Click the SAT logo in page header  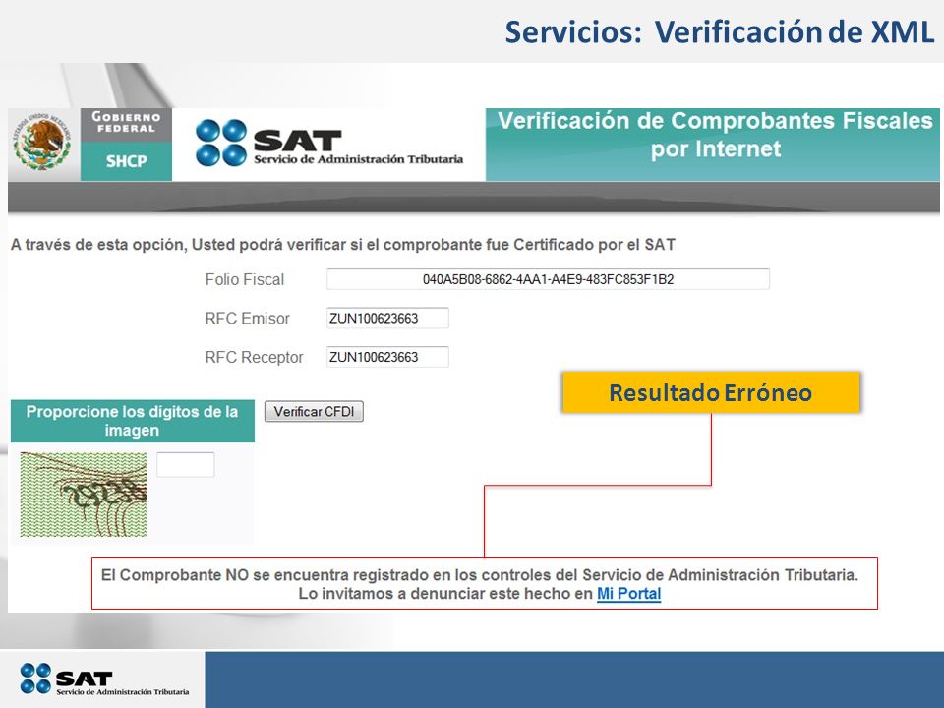(328, 144)
